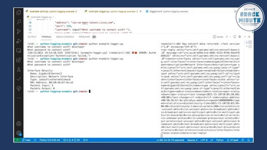Select Python 3.9.4 64-bit interpreter
This screenshot has height=150, width=267.
(x=50, y=140)
